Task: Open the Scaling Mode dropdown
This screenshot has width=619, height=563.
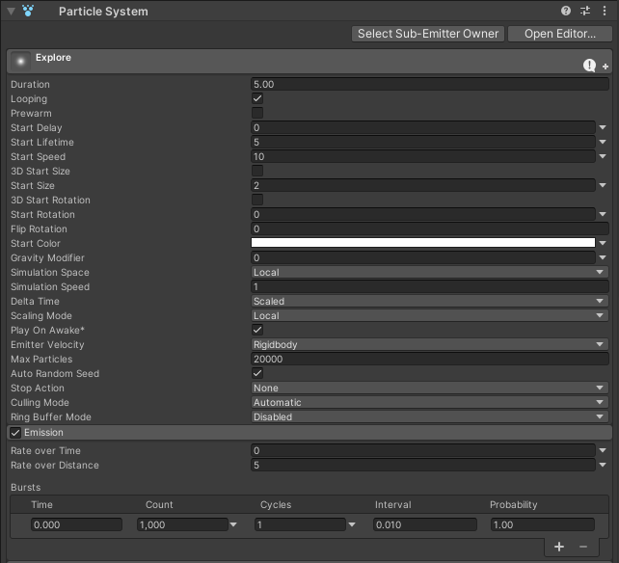Action: (x=429, y=315)
